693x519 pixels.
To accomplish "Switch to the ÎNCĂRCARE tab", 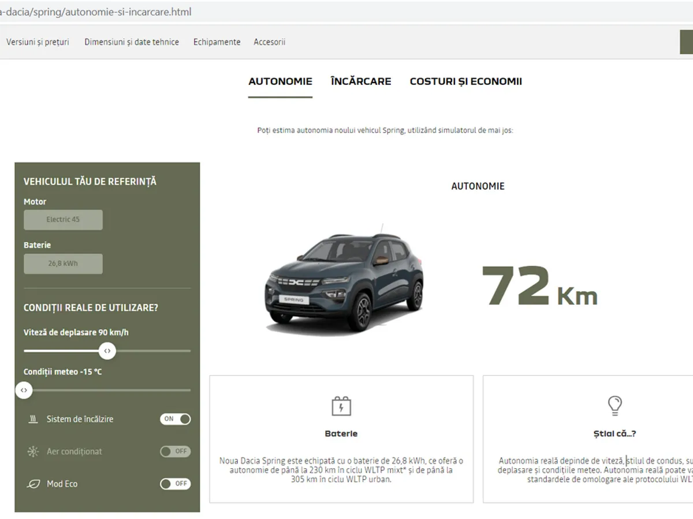I will 361,81.
